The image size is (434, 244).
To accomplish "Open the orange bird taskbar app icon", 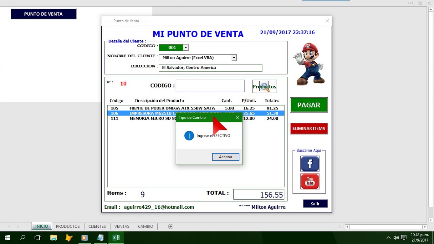I will tap(69, 238).
